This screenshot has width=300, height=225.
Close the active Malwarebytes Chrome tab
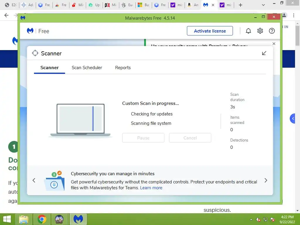(x=213, y=5)
